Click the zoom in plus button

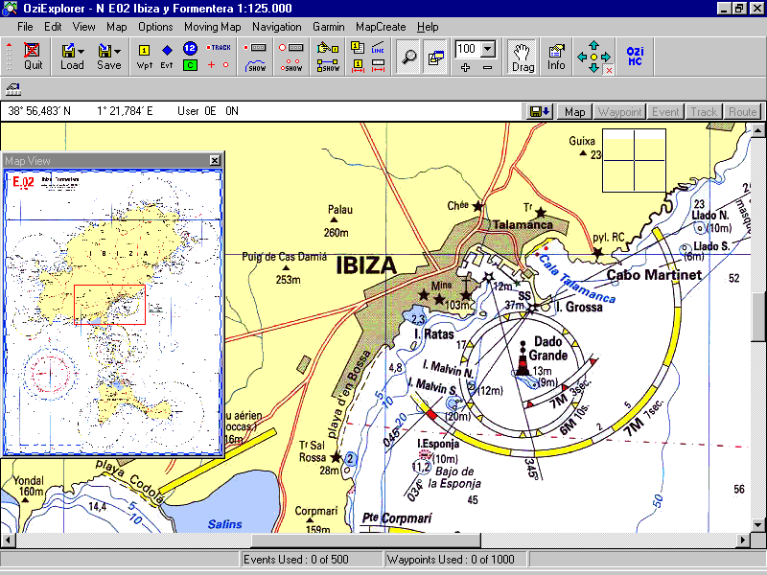click(465, 67)
